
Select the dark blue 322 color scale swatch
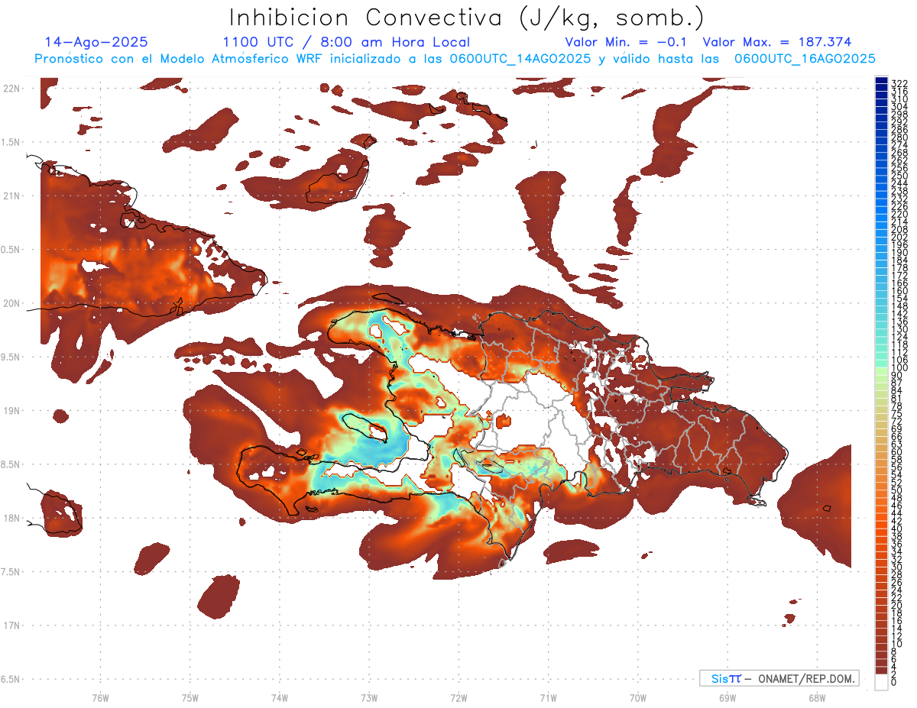[881, 82]
